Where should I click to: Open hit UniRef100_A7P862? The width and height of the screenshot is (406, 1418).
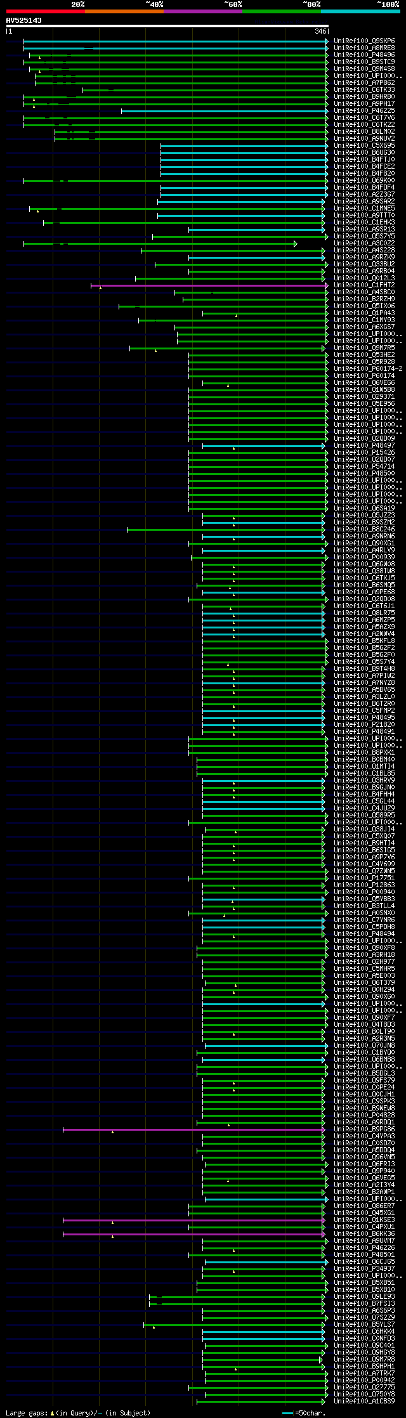(x=364, y=83)
